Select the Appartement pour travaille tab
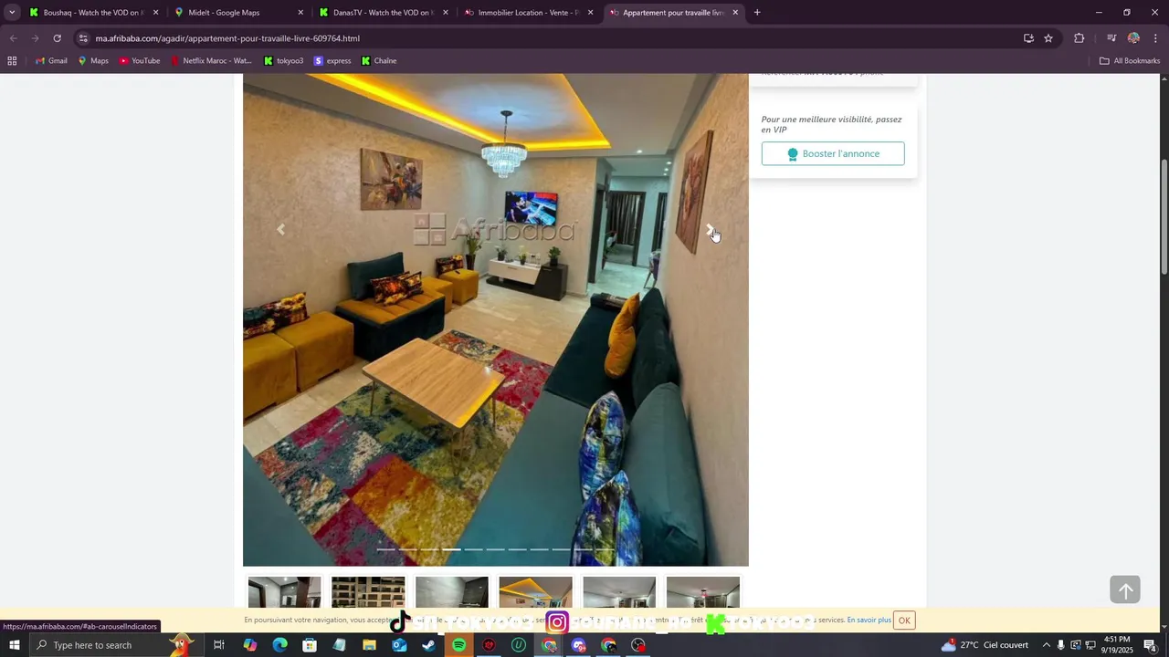Image resolution: width=1169 pixels, height=657 pixels. pyautogui.click(x=672, y=13)
